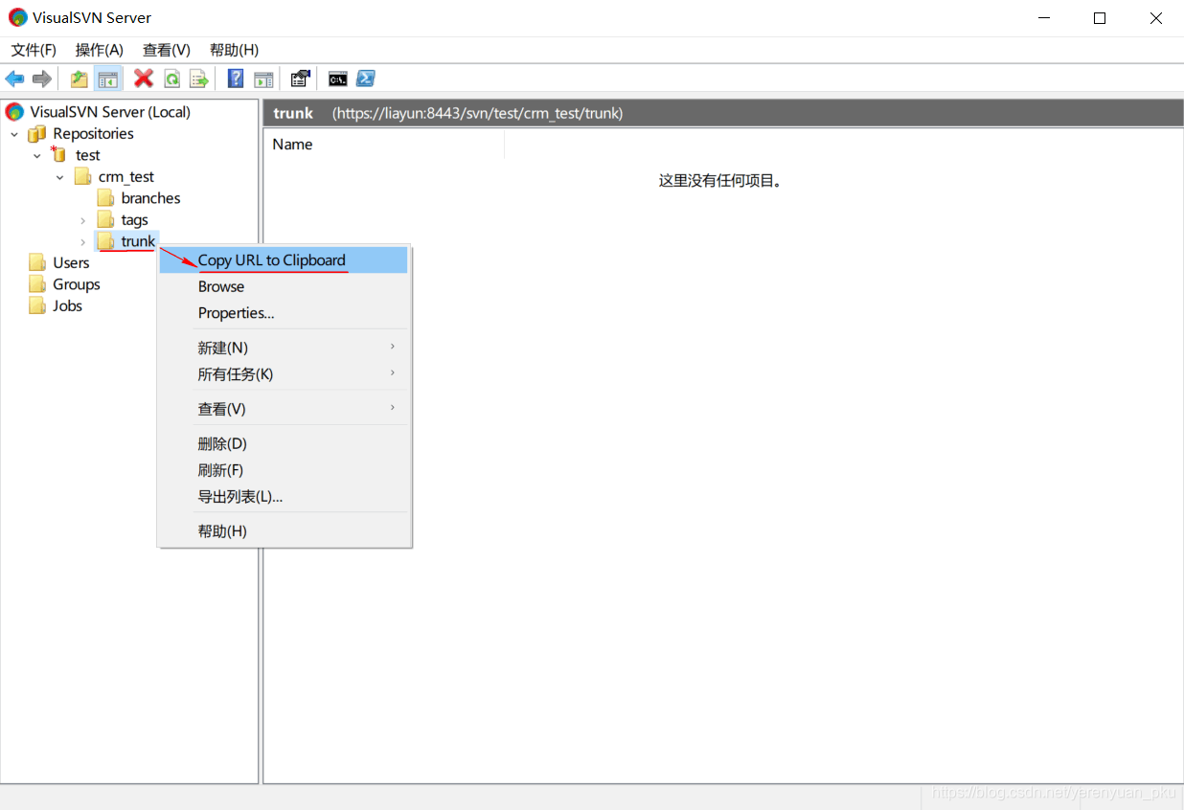Click the branches folder icon
The image size is (1184, 810).
(x=106, y=198)
